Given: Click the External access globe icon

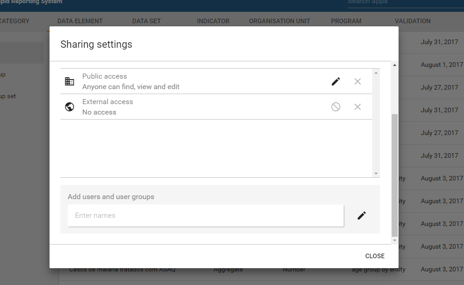Looking at the screenshot, I should 70,107.
